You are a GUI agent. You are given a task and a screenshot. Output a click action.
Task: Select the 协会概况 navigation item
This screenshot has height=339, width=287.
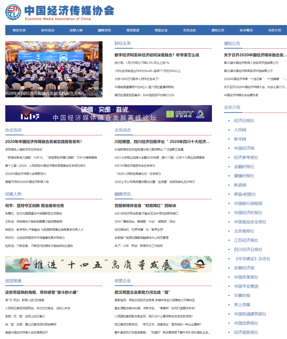tap(246, 30)
